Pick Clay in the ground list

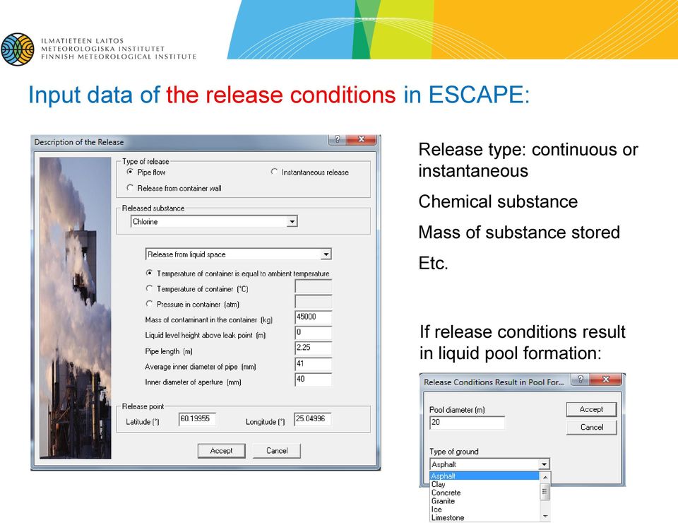(484, 485)
